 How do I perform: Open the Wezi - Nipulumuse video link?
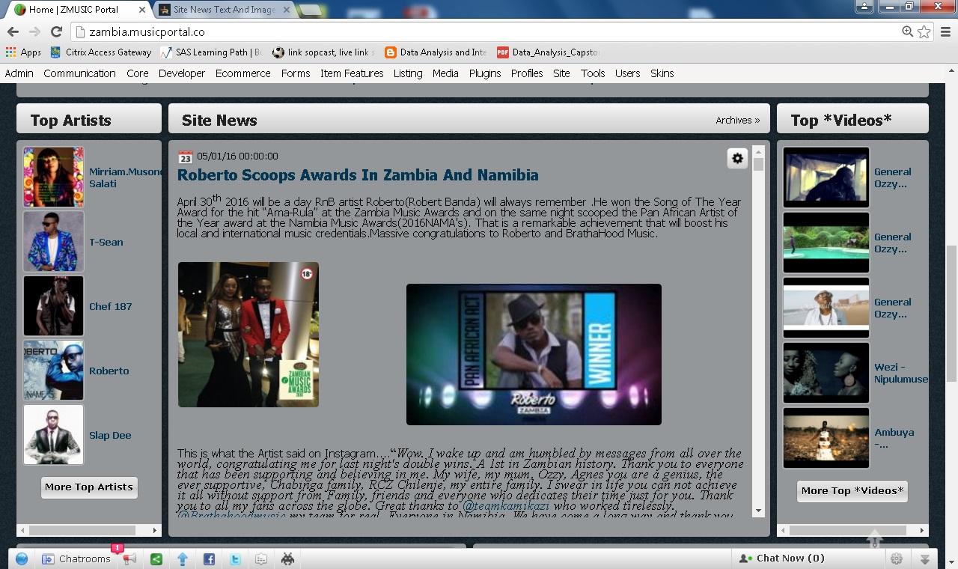click(x=900, y=373)
